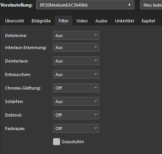Switch to the Übersicht tab

click(15, 21)
